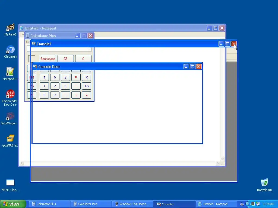
Task: Click the 5:19 AM clock in the tray
Action: [x=268, y=204]
